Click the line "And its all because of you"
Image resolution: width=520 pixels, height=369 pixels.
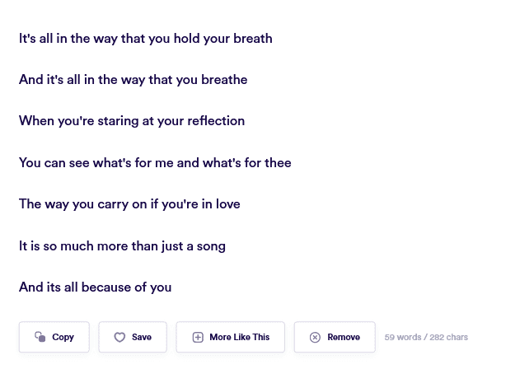[95, 287]
